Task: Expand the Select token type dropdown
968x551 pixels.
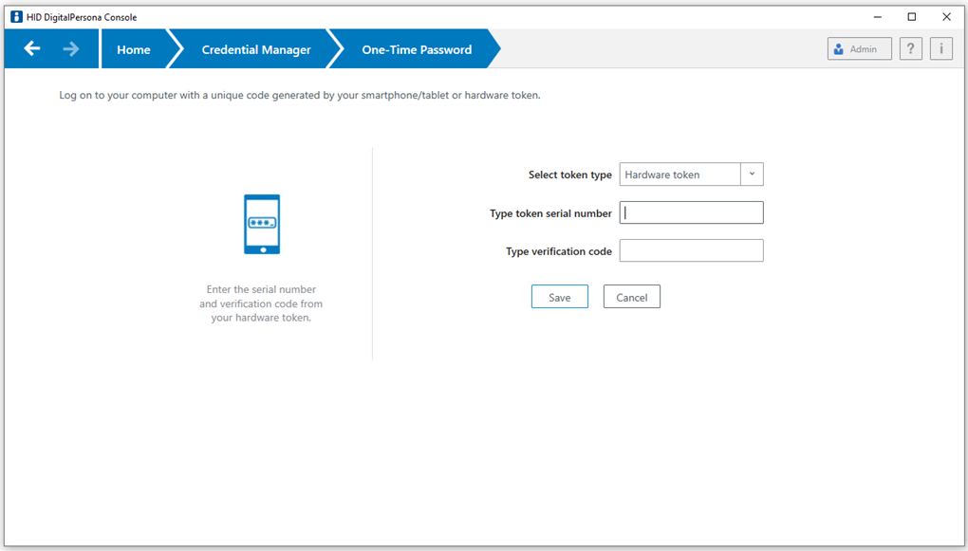Action: pos(752,174)
